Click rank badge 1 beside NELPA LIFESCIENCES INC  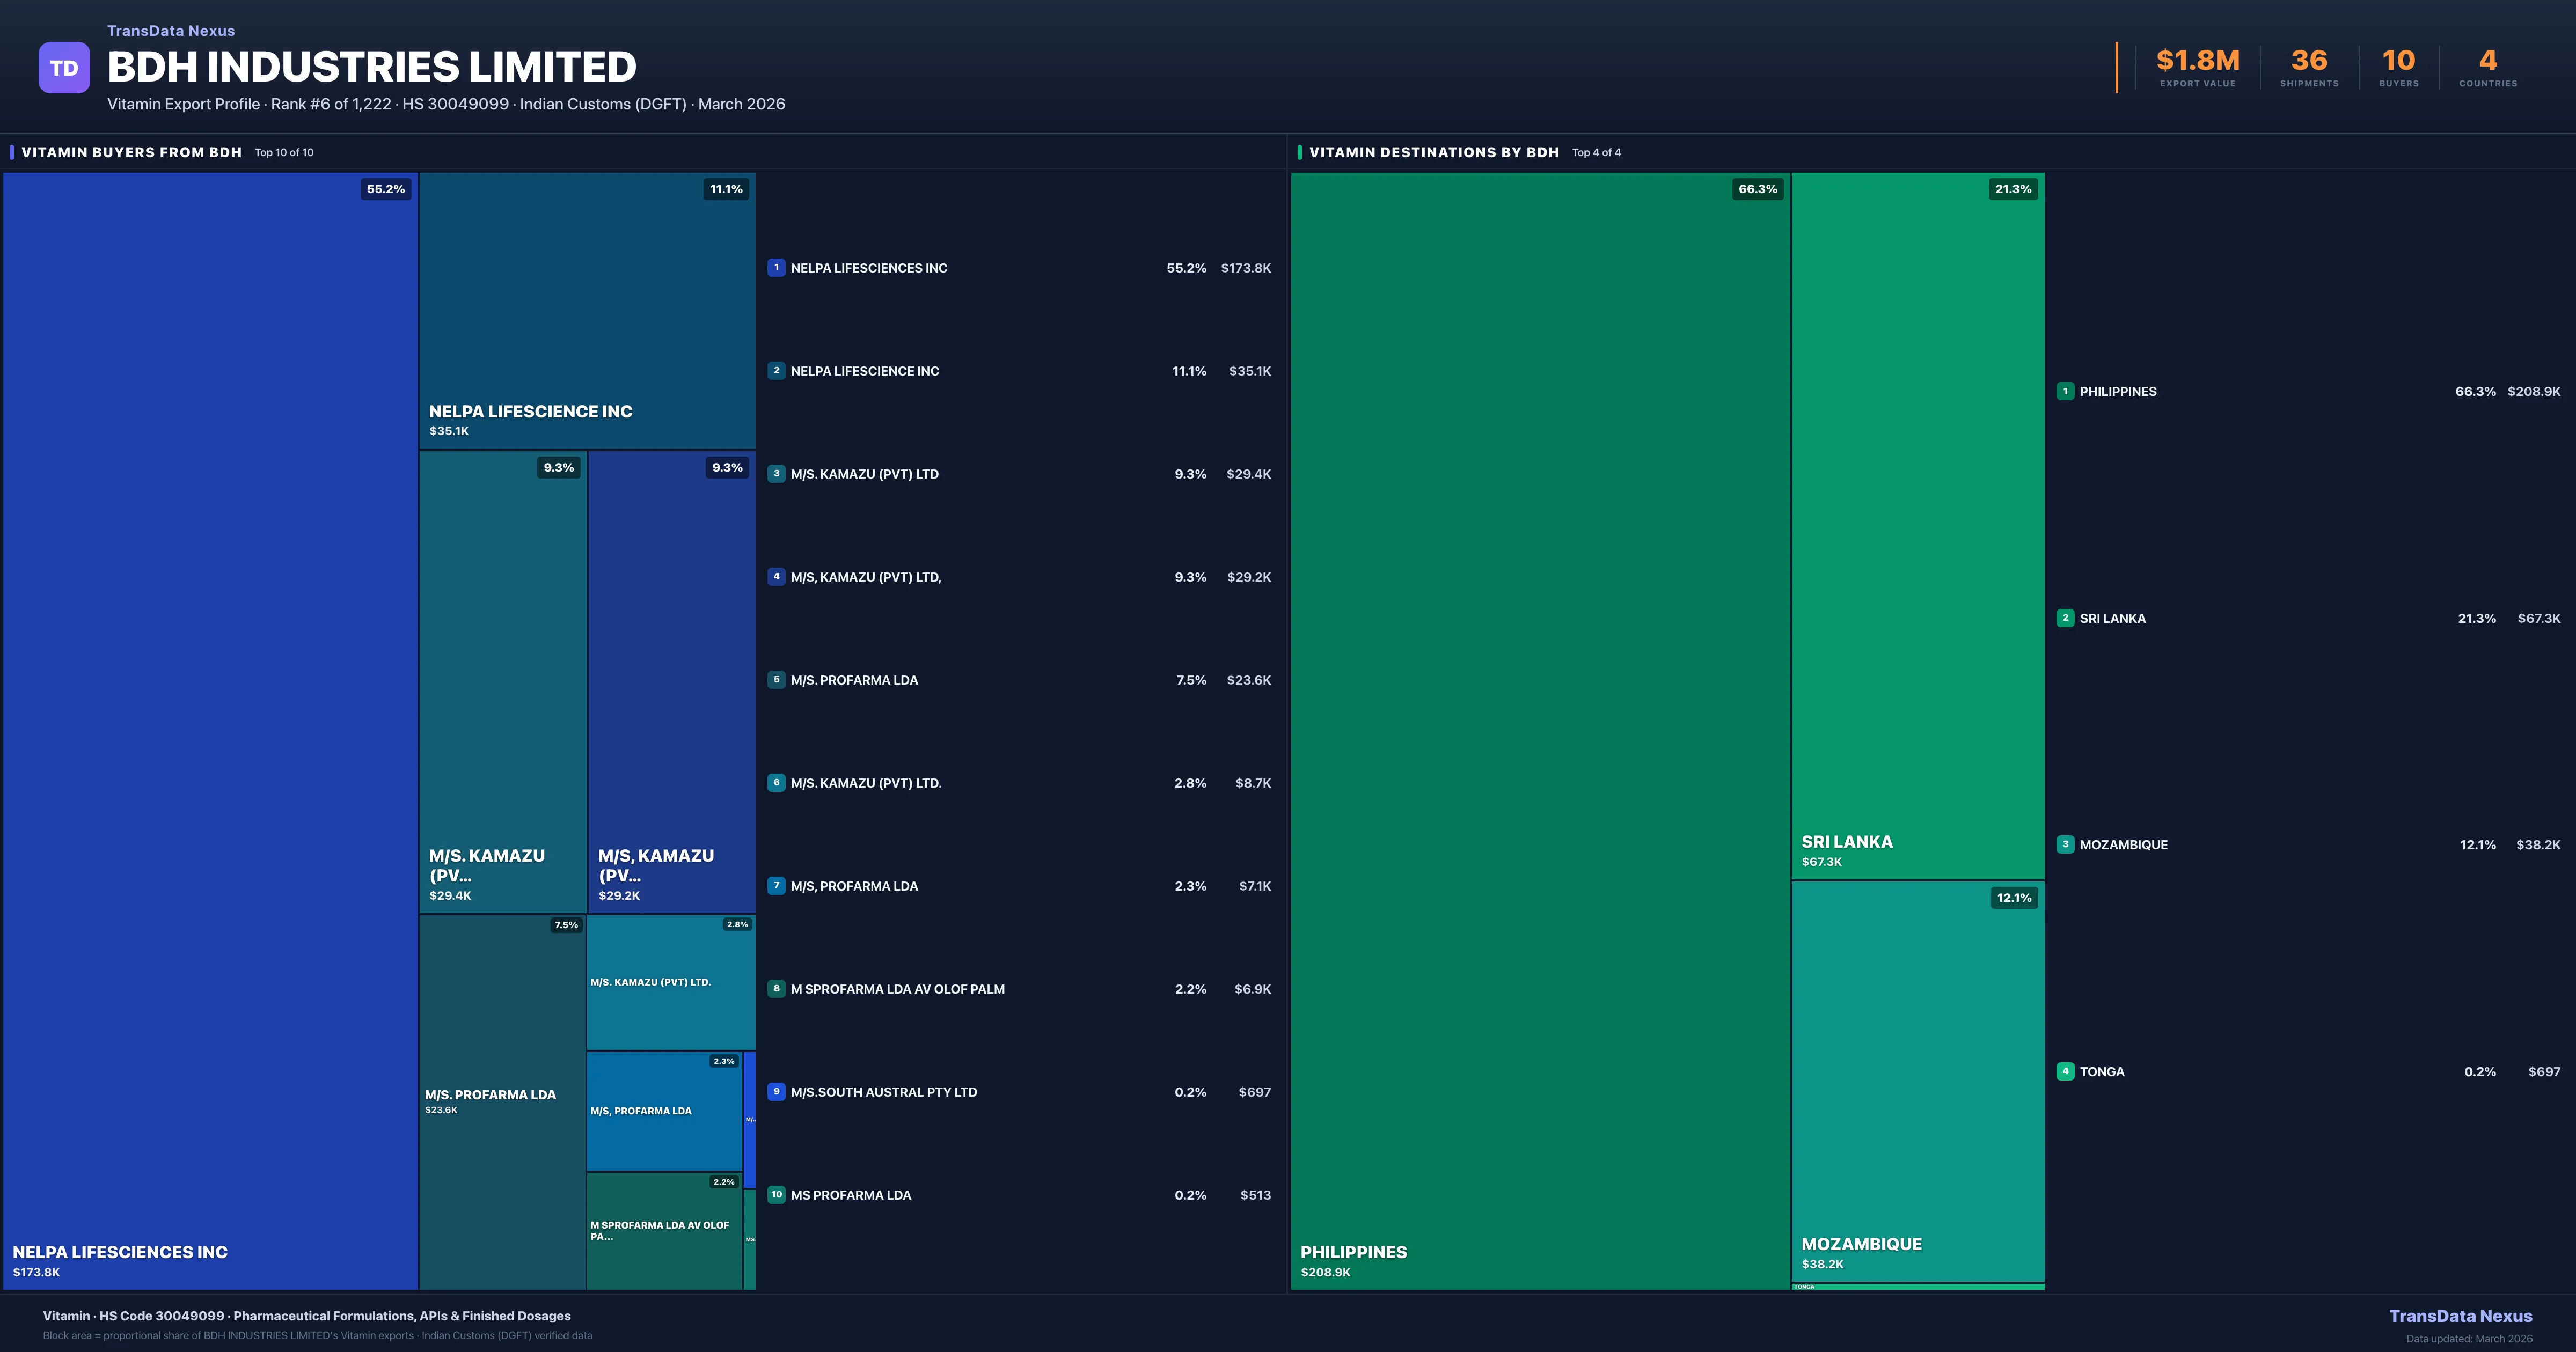click(776, 268)
